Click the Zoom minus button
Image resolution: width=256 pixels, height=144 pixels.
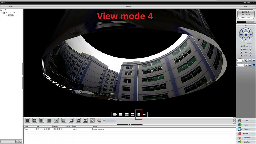251,46
